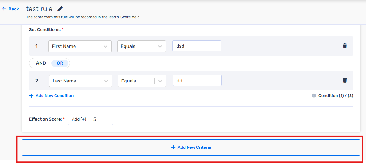Image resolution: width=366 pixels, height=163 pixels.
Task: Open the Last Name field dropdown
Action: click(80, 81)
